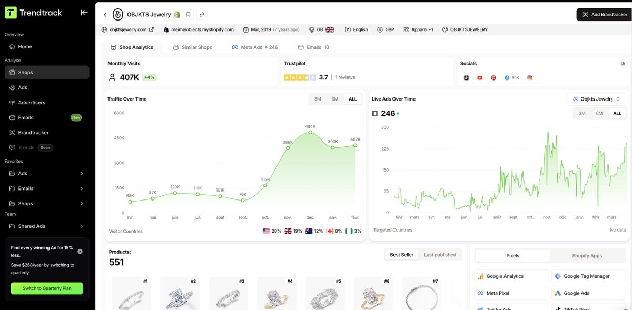Expand the Shared Ads chevron
Screen dimensions: 632x310
[x=82, y=226]
